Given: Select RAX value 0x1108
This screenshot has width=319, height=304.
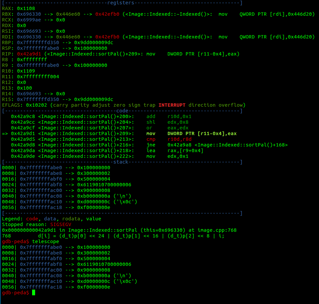Looking at the screenshot, I should pos(26,9).
